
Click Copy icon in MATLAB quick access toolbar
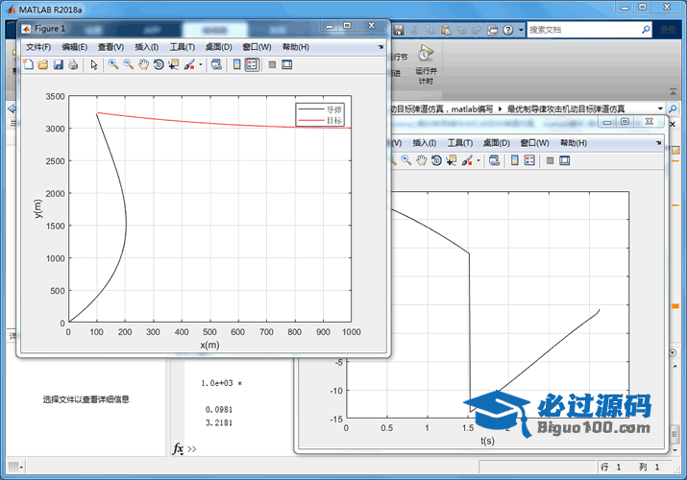[430, 30]
